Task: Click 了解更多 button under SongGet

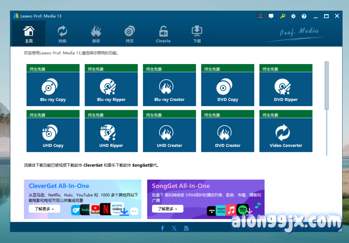Action: tap(167, 209)
